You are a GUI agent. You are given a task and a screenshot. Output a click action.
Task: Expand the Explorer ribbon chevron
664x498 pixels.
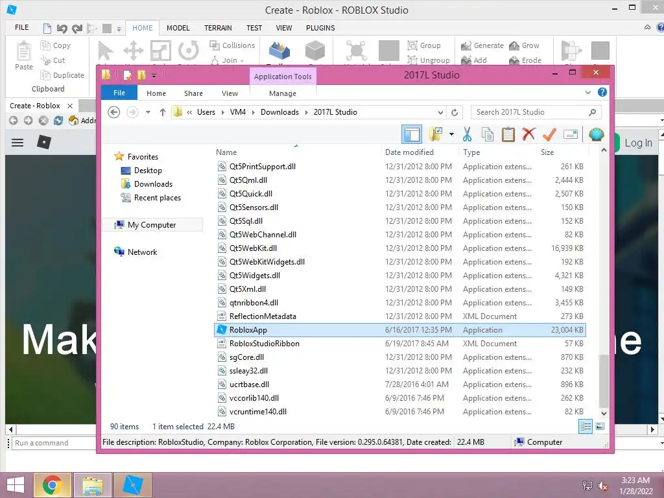587,92
